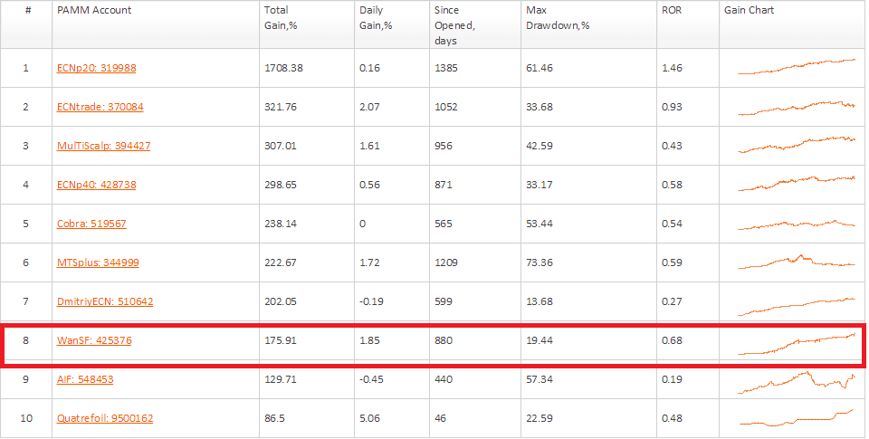
Task: Click the MulTiScalp: 394427 PAMM account
Action: (103, 146)
